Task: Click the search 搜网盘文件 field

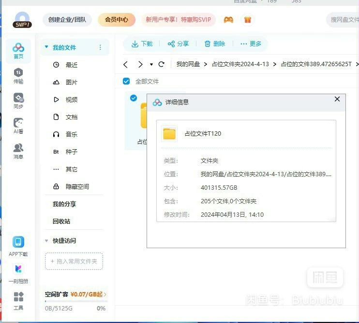Action: click(x=343, y=20)
